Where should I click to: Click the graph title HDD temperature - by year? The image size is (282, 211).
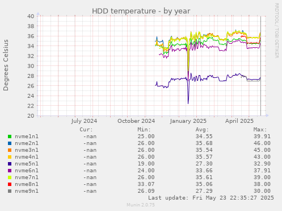[141, 11]
